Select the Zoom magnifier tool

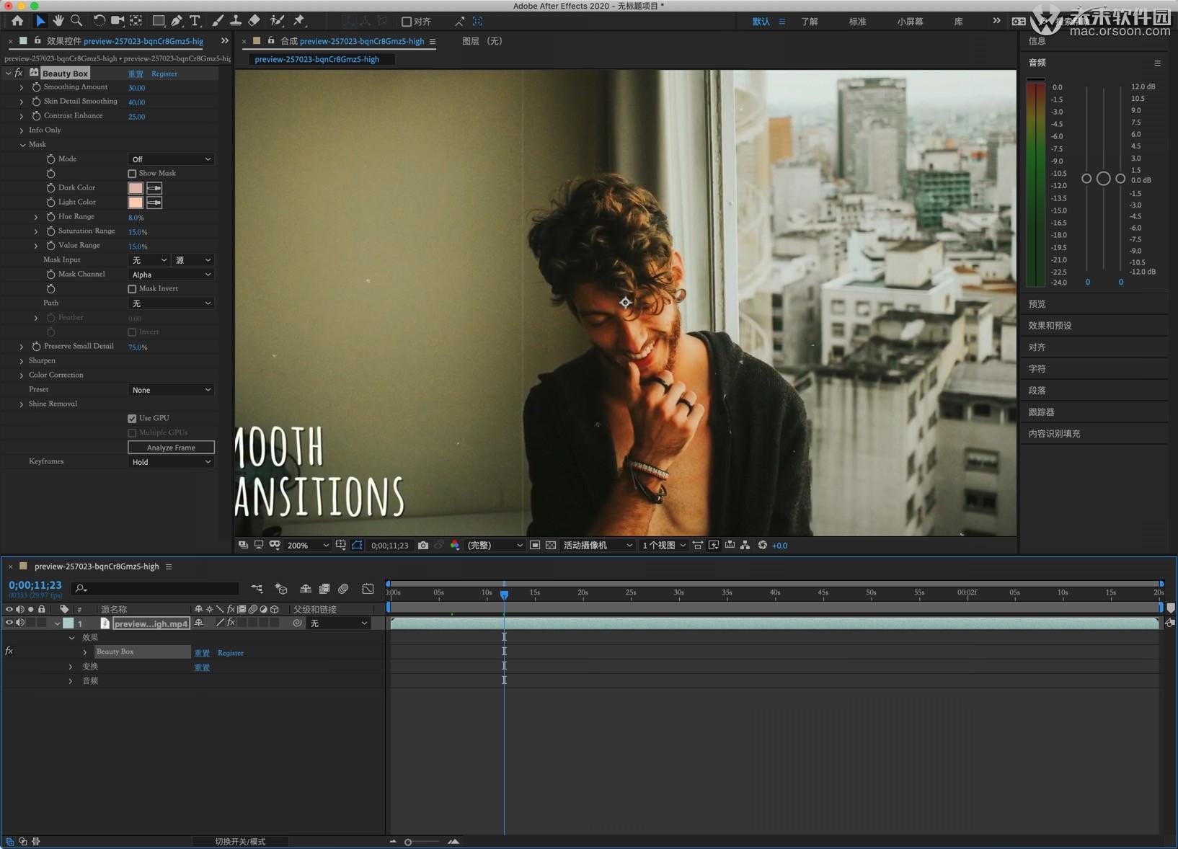pyautogui.click(x=76, y=21)
